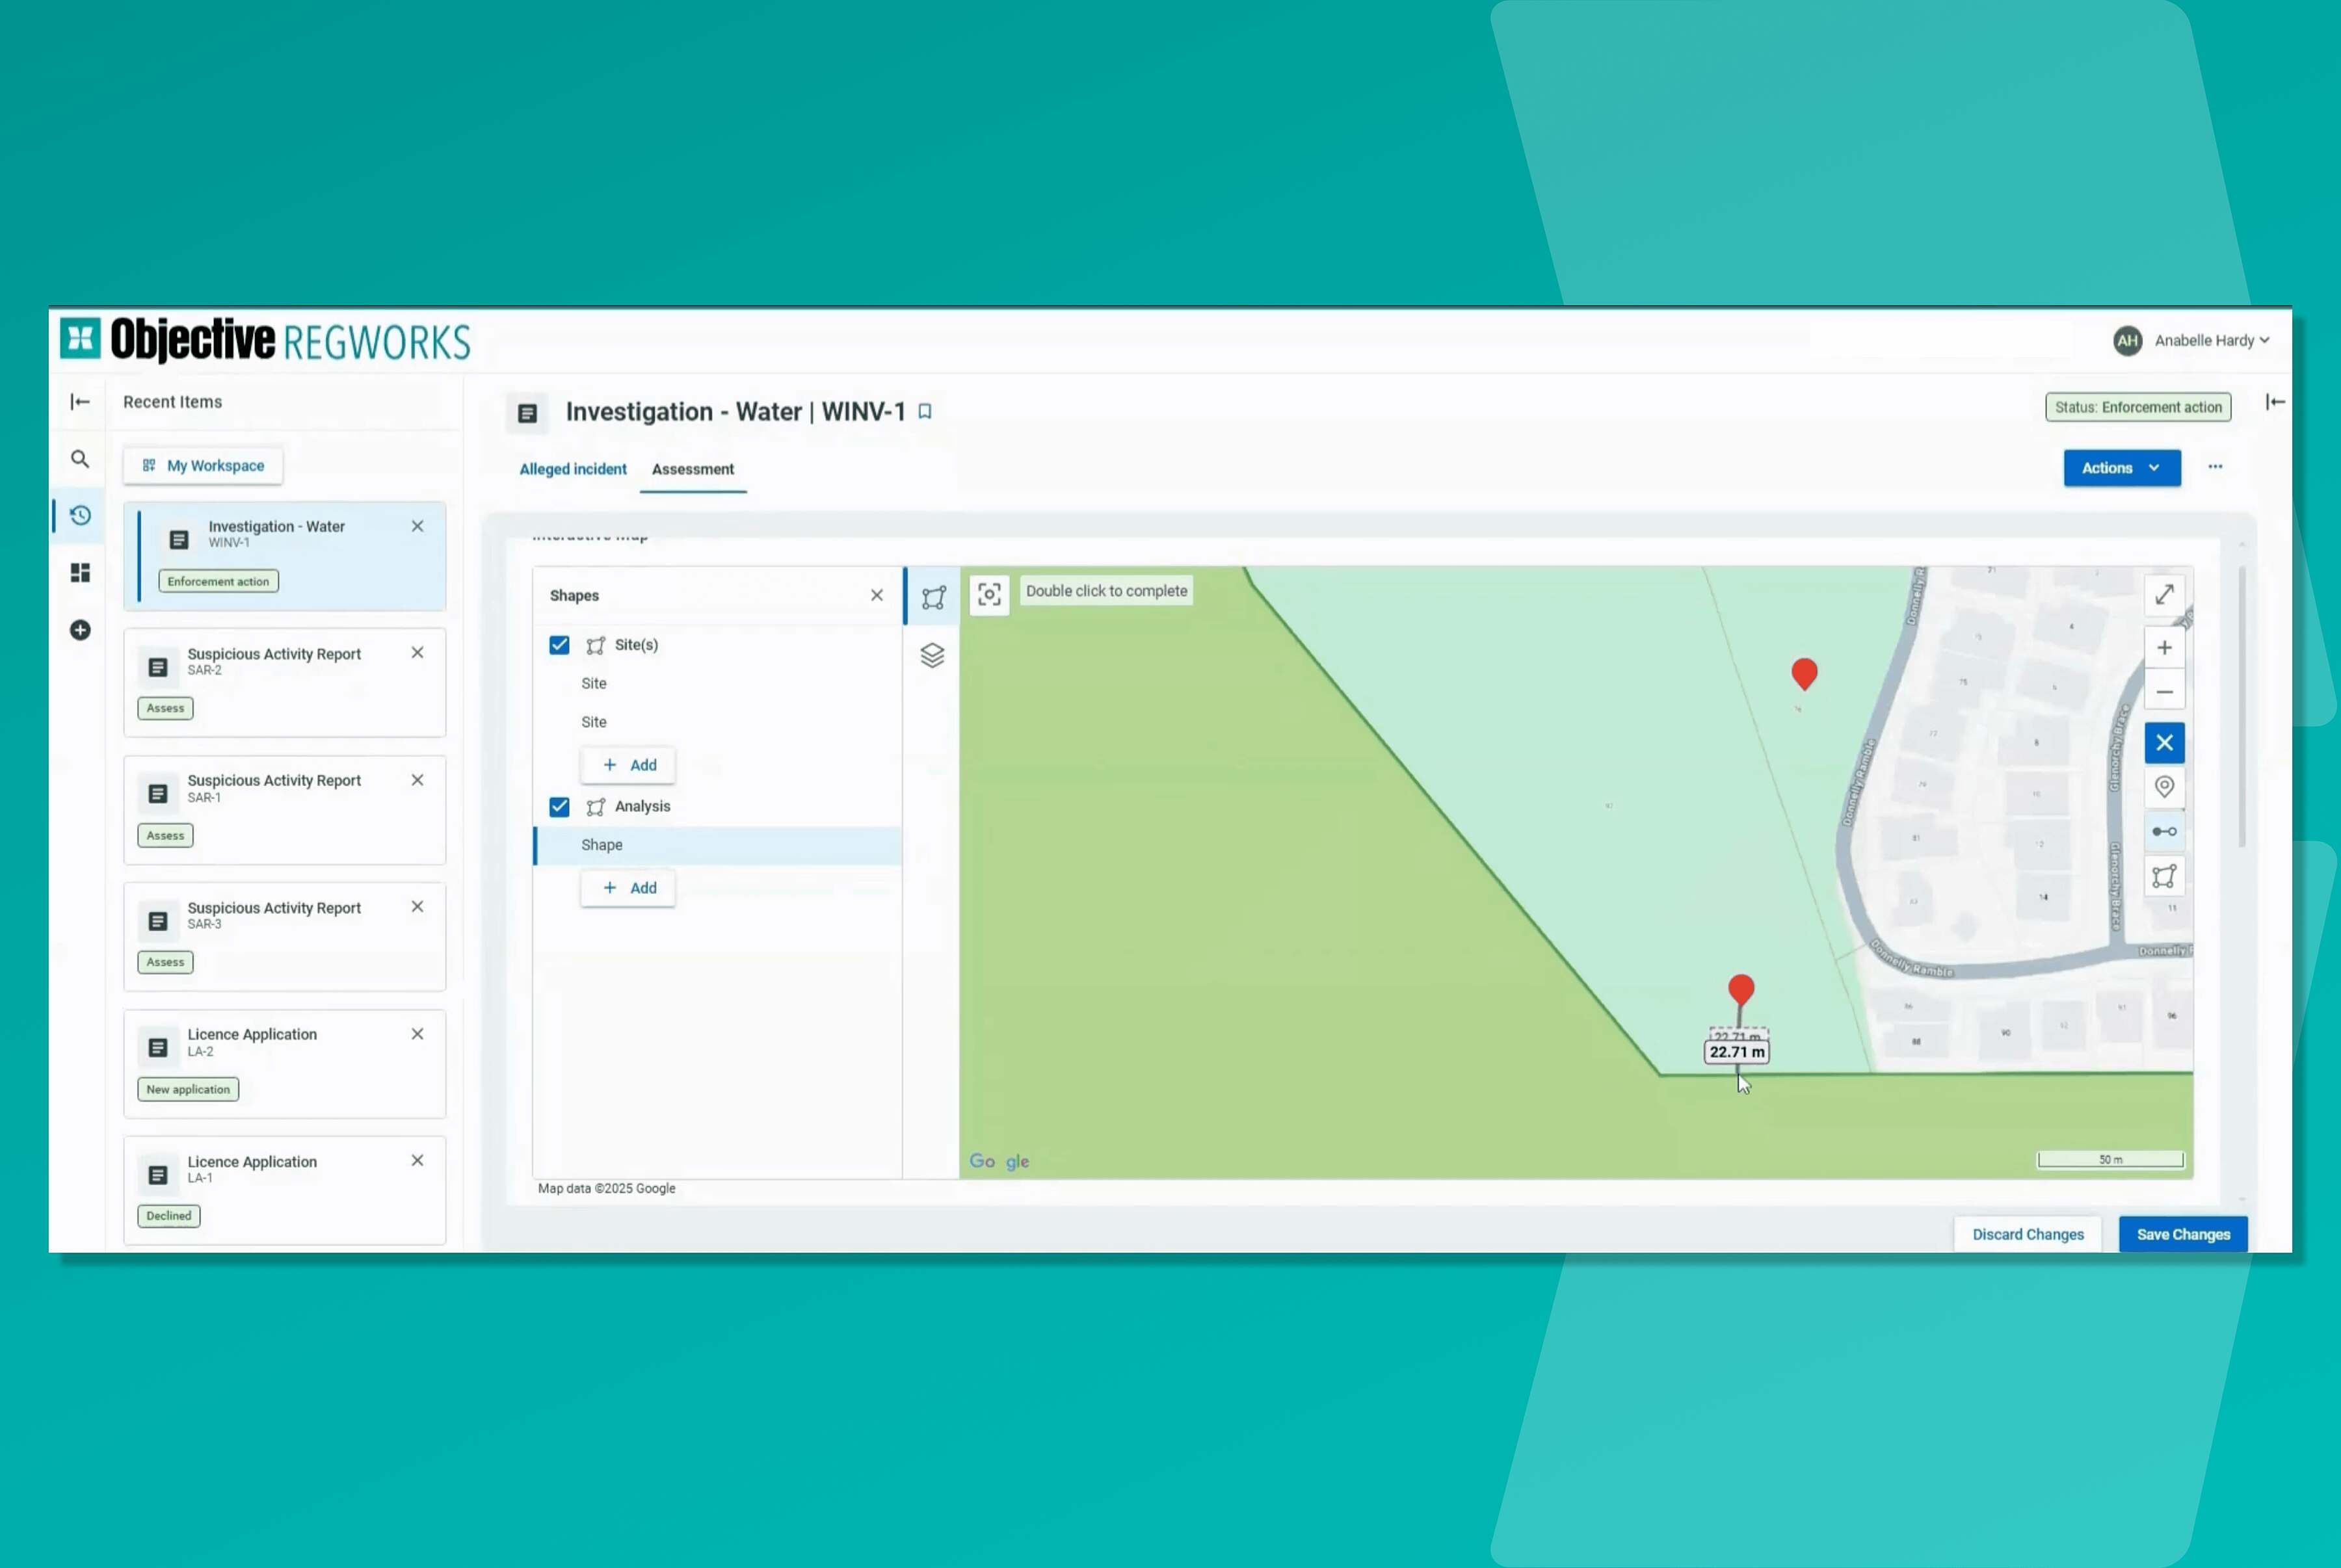The image size is (2341, 1568).
Task: Click the recenter map focus icon
Action: pos(989,595)
